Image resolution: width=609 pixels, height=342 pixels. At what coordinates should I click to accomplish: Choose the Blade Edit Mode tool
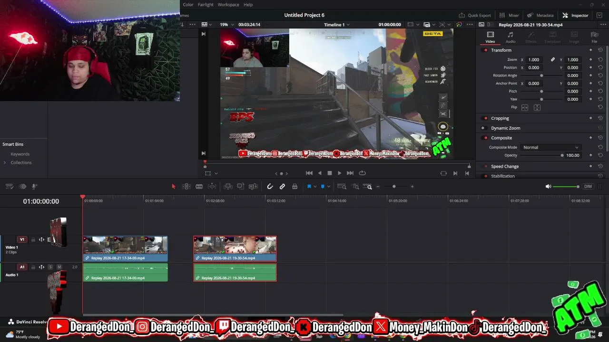click(199, 187)
